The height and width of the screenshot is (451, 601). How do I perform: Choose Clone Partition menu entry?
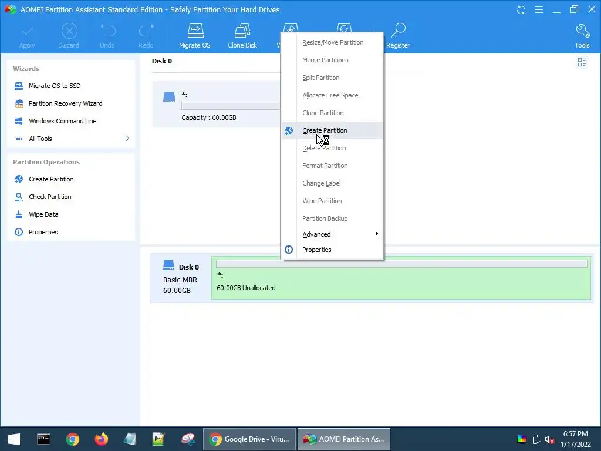[332, 113]
